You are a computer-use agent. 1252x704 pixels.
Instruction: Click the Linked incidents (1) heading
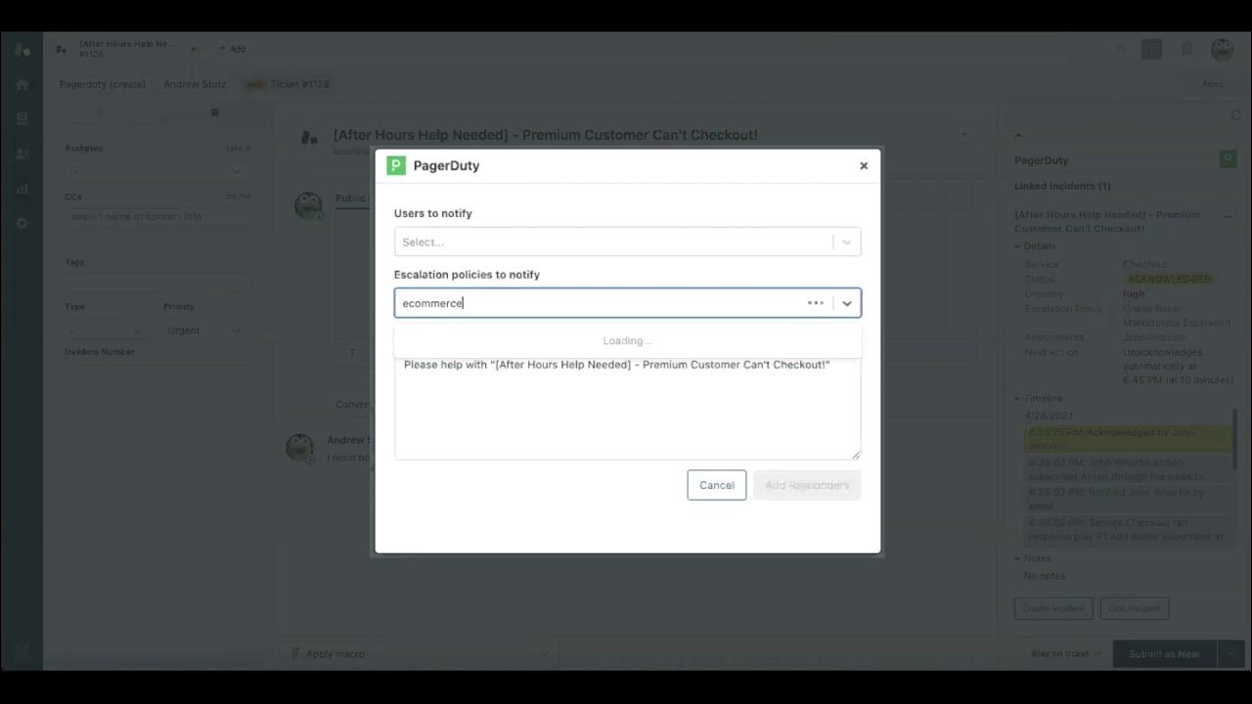(1062, 186)
